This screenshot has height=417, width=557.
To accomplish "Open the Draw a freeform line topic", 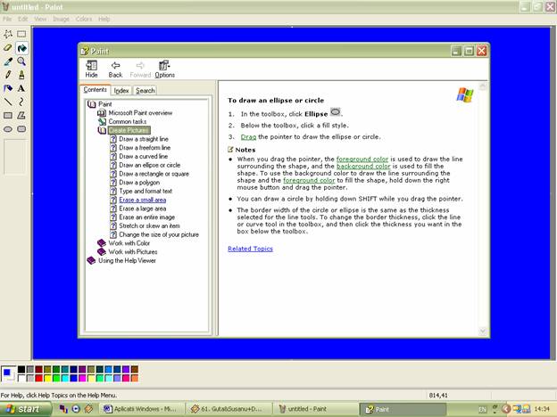I will tap(145, 148).
